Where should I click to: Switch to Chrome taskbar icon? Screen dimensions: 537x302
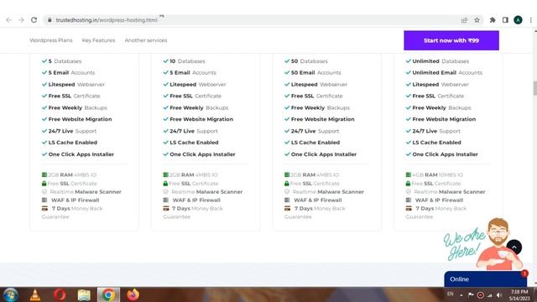(x=108, y=294)
